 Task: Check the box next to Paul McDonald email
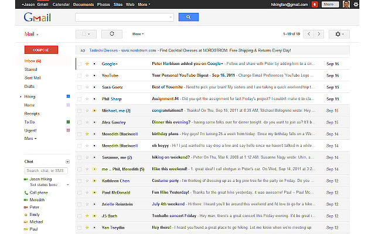pos(80,193)
